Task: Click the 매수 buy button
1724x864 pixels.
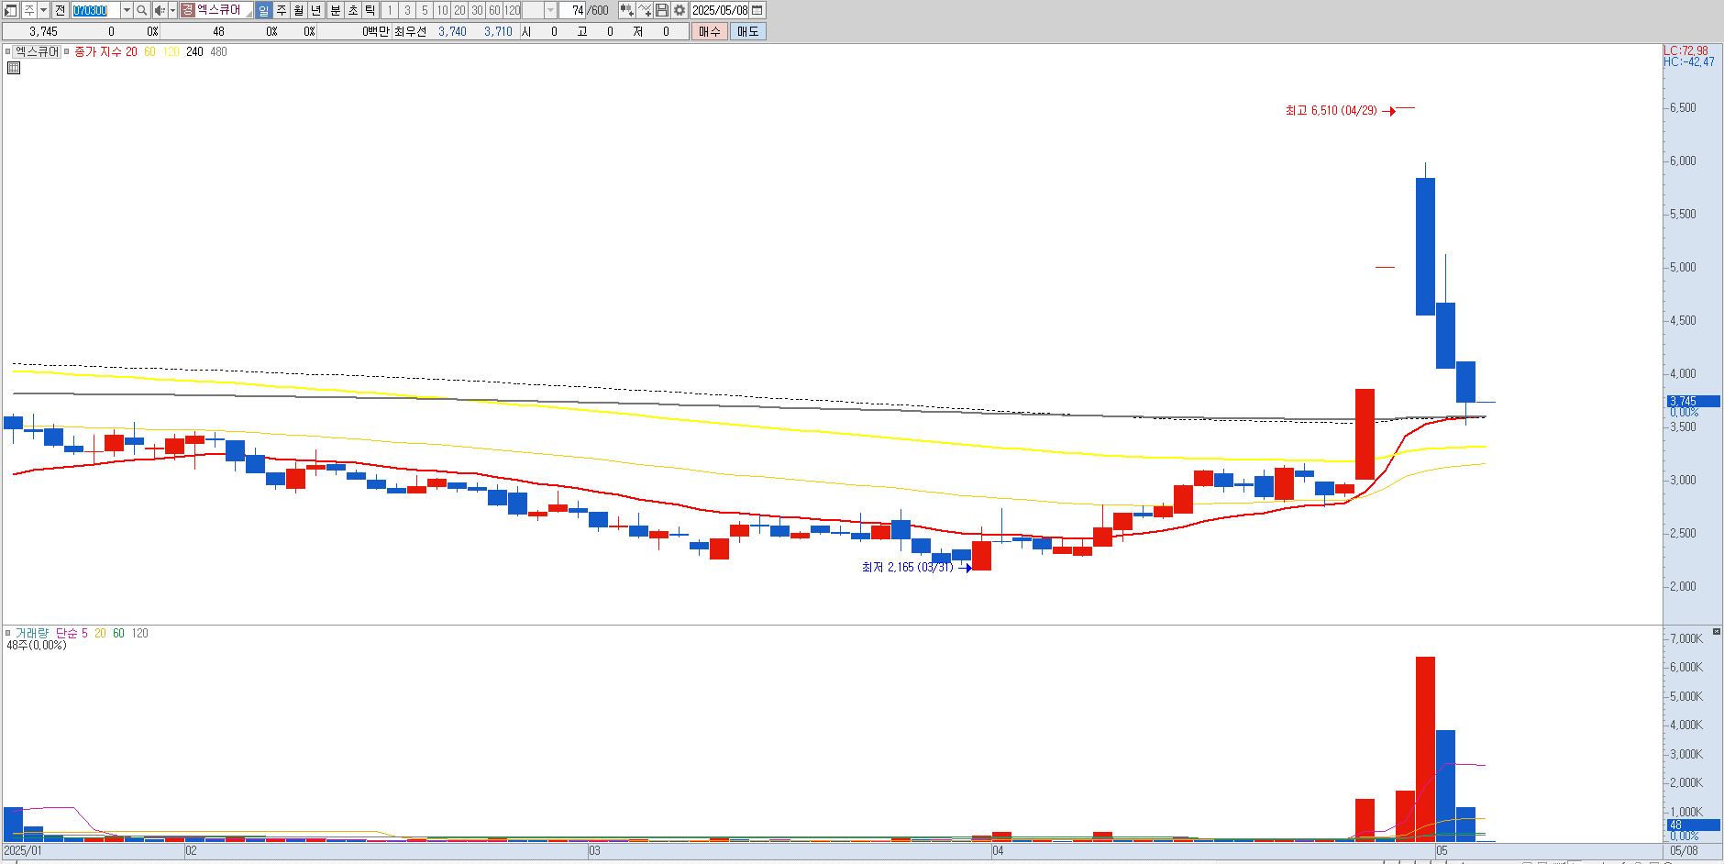Action: (x=709, y=31)
